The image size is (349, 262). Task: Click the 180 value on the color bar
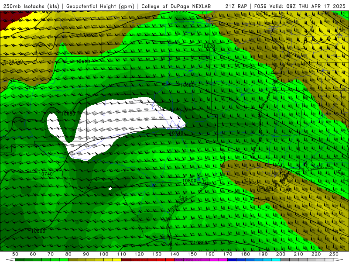pos(245,254)
